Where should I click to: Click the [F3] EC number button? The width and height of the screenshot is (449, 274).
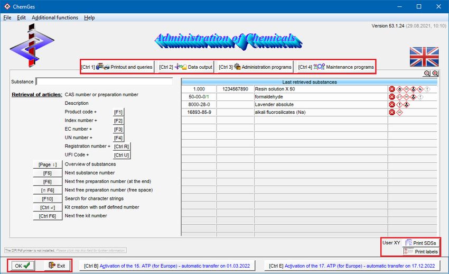(x=118, y=129)
